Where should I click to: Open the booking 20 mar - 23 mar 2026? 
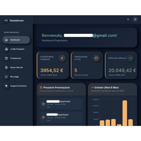(61, 117)
